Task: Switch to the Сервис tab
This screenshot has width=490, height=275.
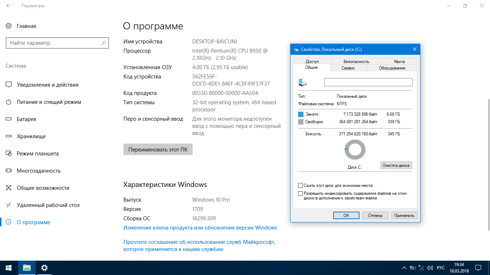Action: tap(348, 68)
